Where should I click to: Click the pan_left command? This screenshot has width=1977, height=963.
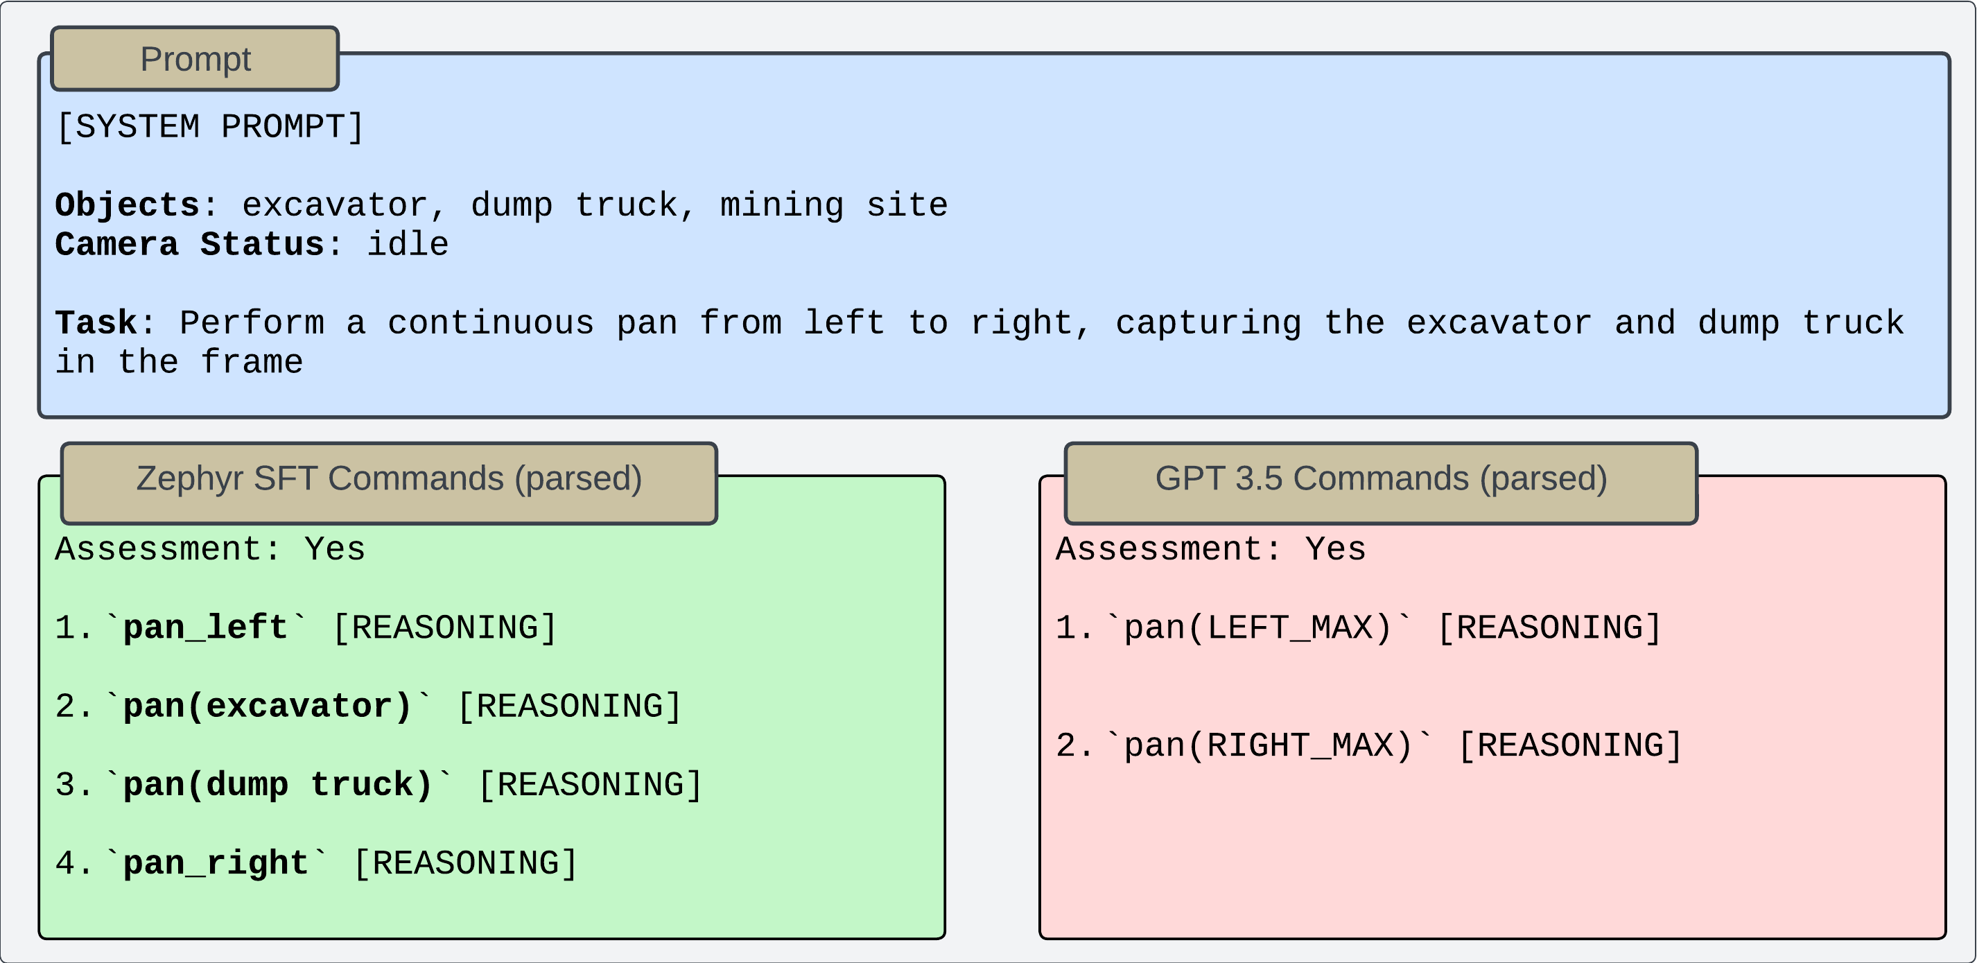click(x=205, y=627)
